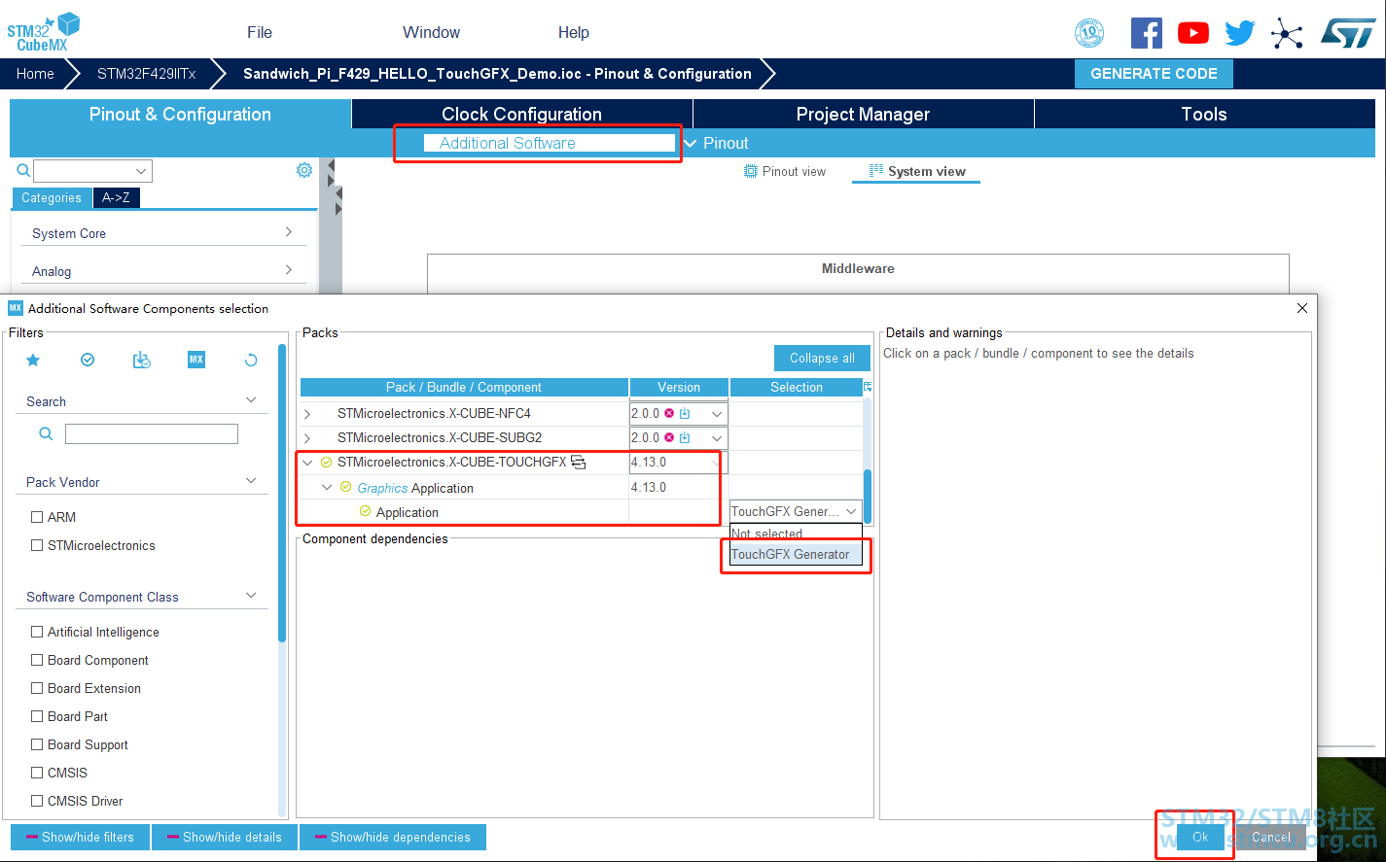The height and width of the screenshot is (862, 1386).
Task: Confirm the dialog with Ok
Action: click(1200, 837)
